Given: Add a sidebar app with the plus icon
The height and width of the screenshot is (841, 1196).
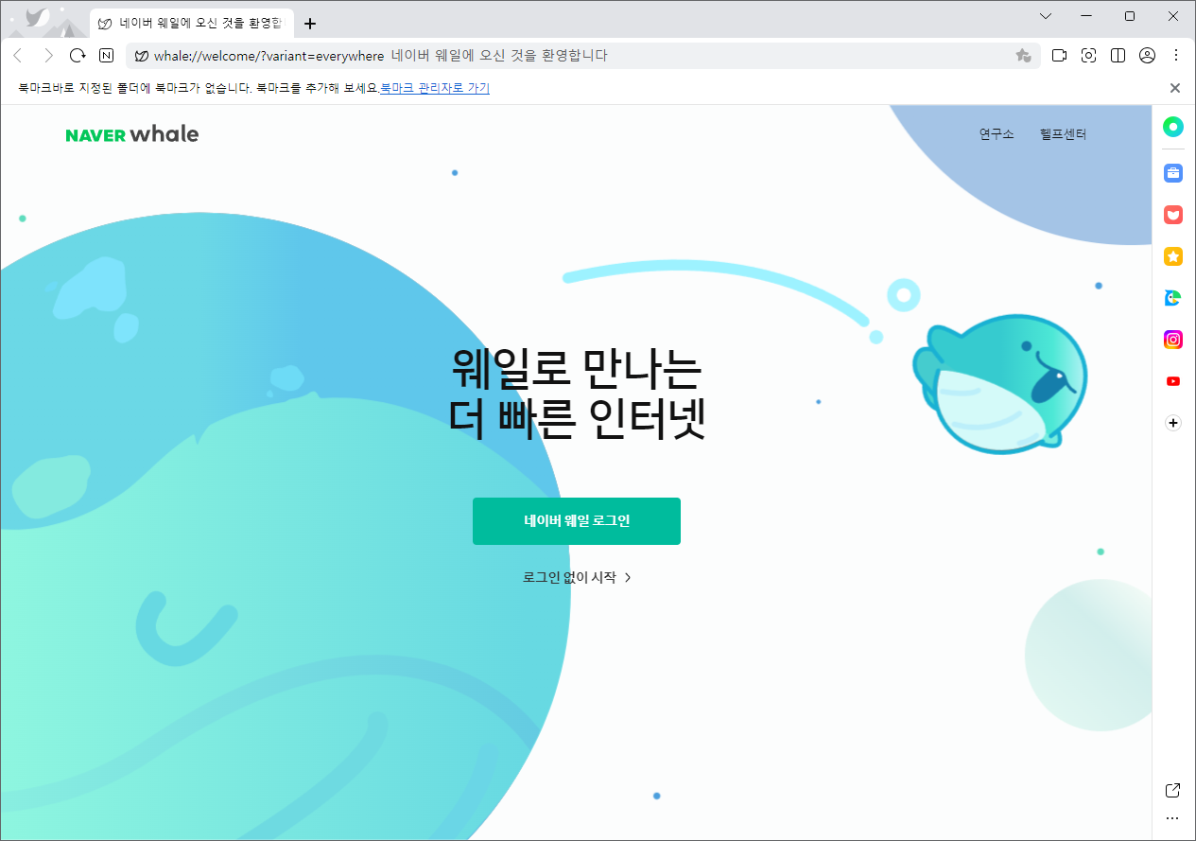Looking at the screenshot, I should 1173,423.
